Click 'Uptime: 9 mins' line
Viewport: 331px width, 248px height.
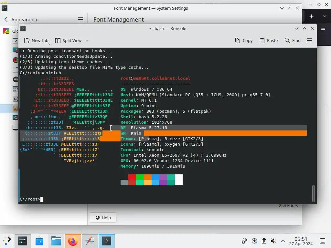pyautogui.click(x=138, y=106)
